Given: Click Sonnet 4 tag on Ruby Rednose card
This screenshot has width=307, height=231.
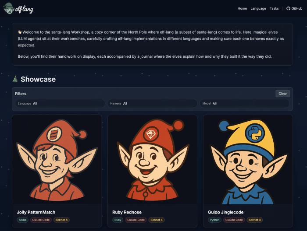Looking at the screenshot, I should point(157,220).
